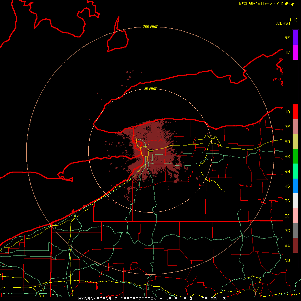Click the GR salmon legend swatch
Viewport: 301px width, 301px height.
point(295,127)
